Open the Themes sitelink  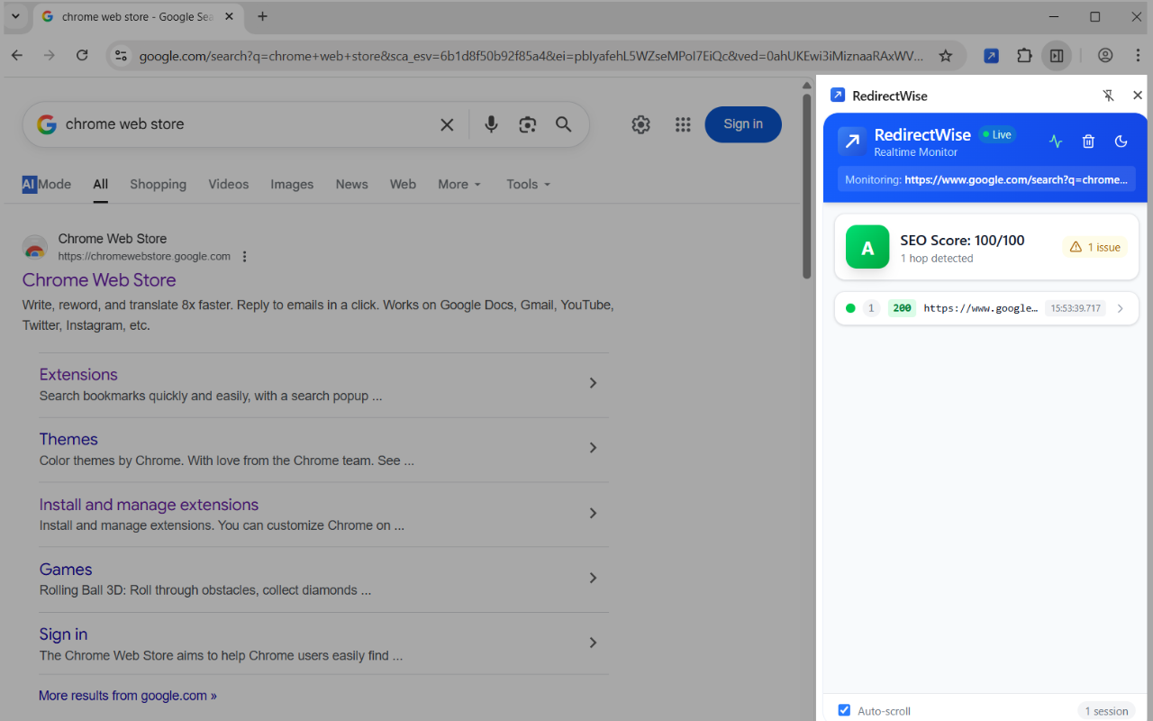coord(68,440)
